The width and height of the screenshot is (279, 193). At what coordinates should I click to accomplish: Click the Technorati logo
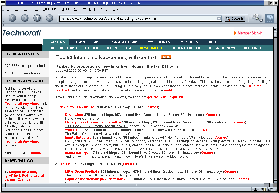pos(22,33)
